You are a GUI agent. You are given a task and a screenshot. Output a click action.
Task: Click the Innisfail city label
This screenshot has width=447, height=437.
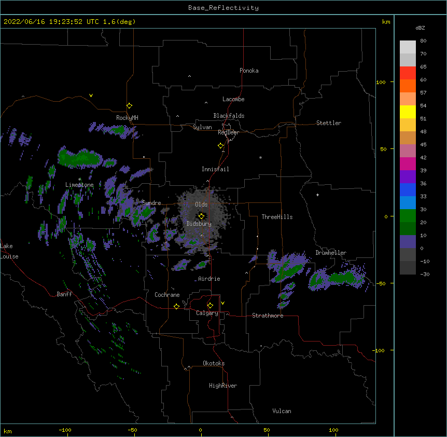[x=215, y=169]
